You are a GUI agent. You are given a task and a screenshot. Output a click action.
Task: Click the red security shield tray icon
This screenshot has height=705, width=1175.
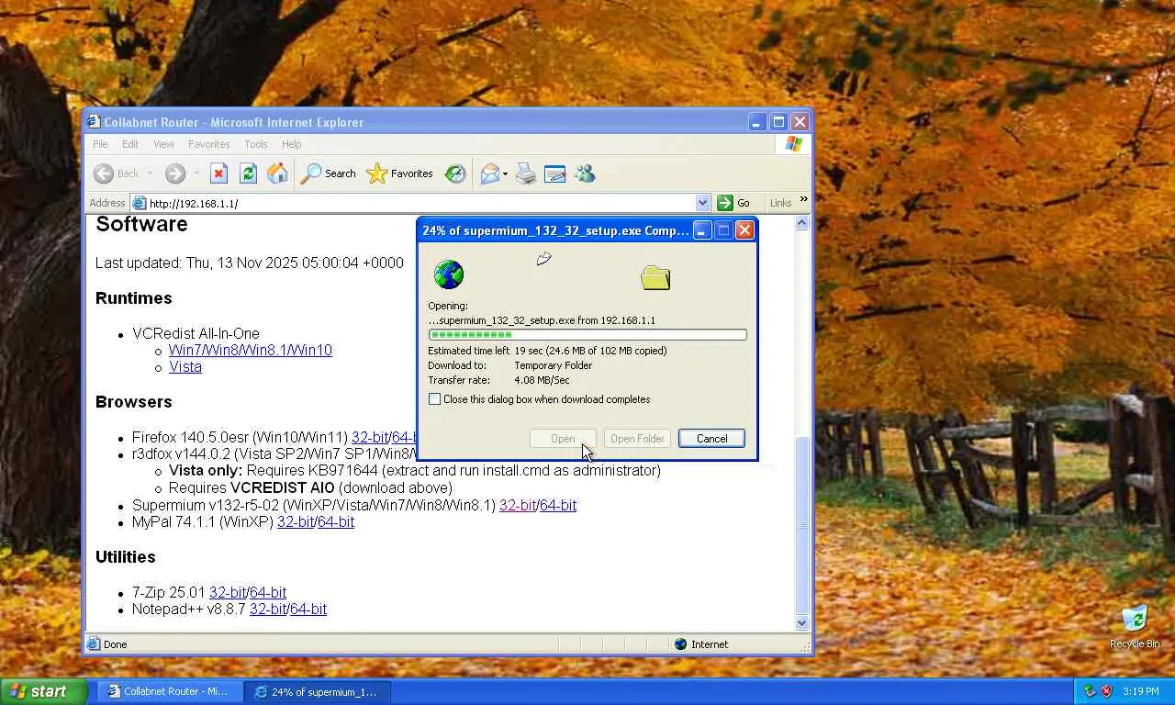pyautogui.click(x=1106, y=691)
